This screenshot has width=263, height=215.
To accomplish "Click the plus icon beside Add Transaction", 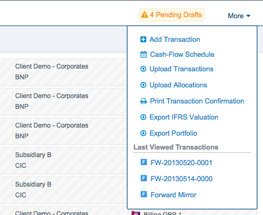I will 143,39.
